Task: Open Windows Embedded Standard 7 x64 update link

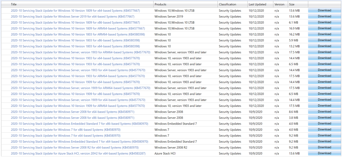Action: [80, 142]
